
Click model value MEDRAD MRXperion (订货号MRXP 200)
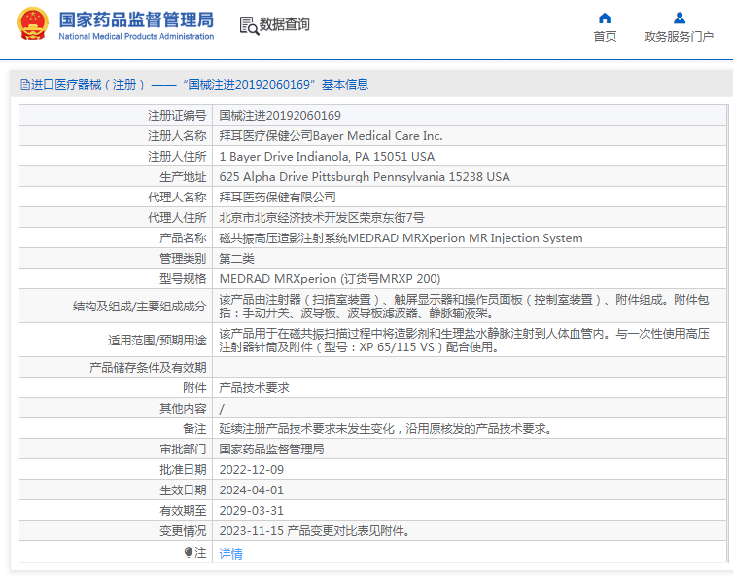330,279
